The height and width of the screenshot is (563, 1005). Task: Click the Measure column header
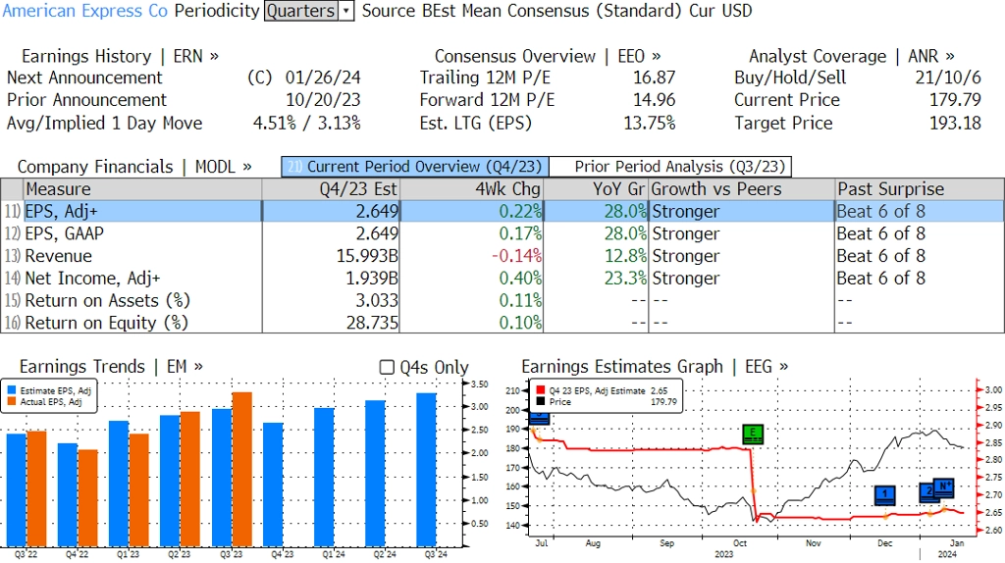[142, 189]
